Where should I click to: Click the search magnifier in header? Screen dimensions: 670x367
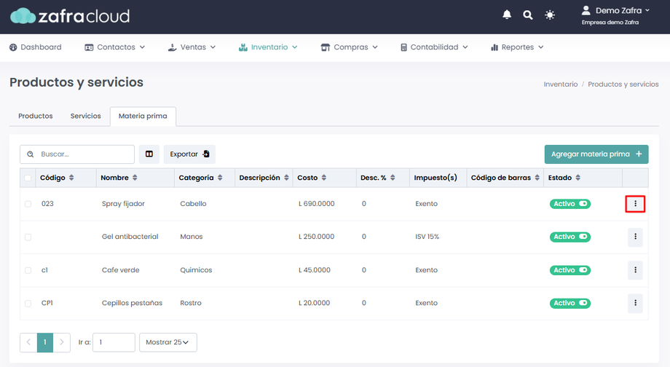tap(528, 15)
